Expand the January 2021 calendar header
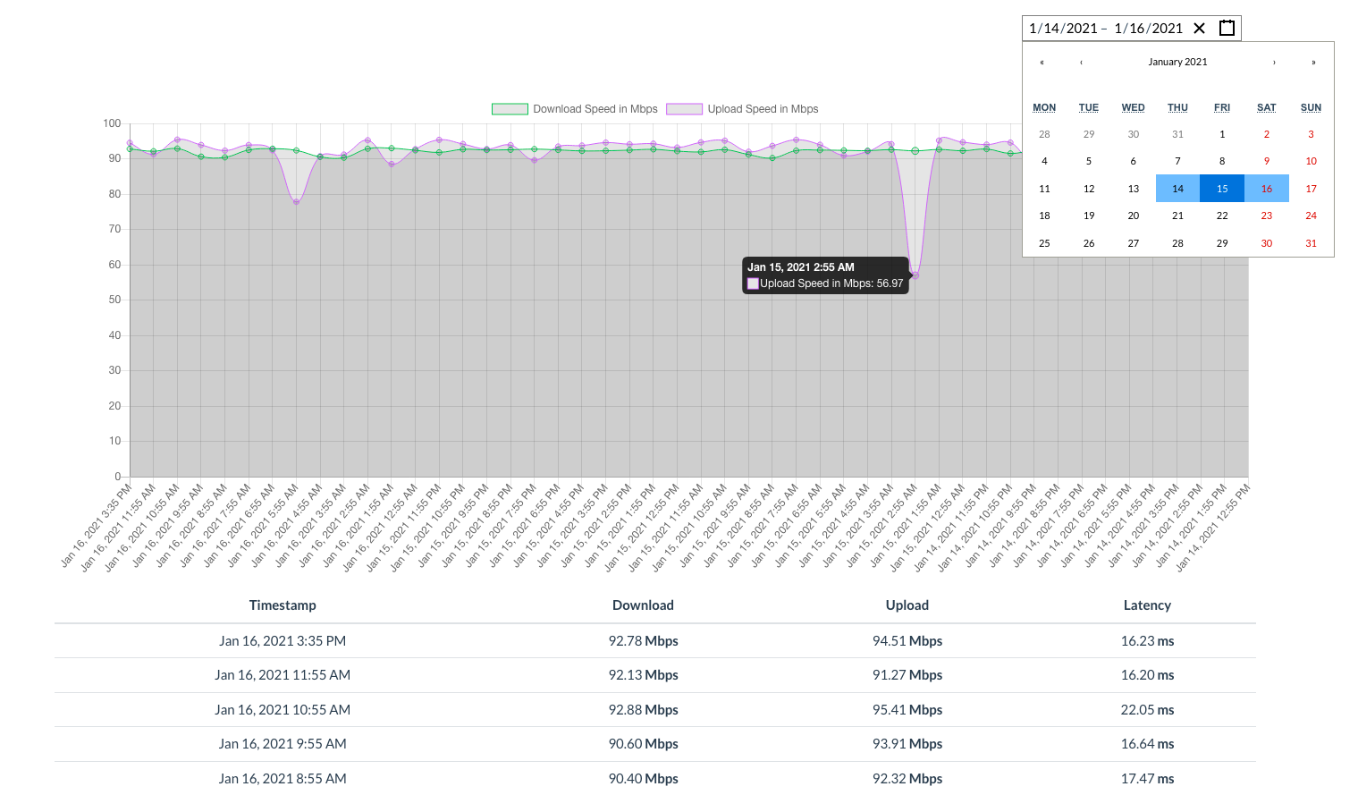1358x795 pixels. pos(1177,63)
